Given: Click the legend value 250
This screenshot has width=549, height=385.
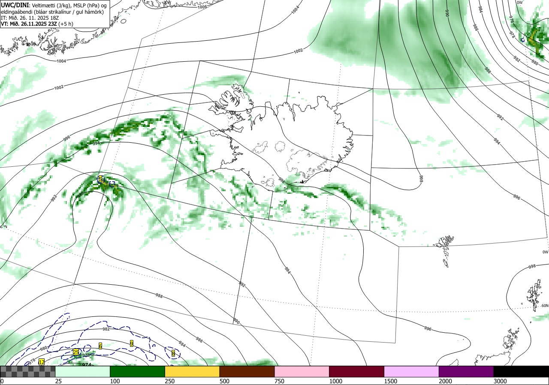Looking at the screenshot, I should [x=170, y=381].
